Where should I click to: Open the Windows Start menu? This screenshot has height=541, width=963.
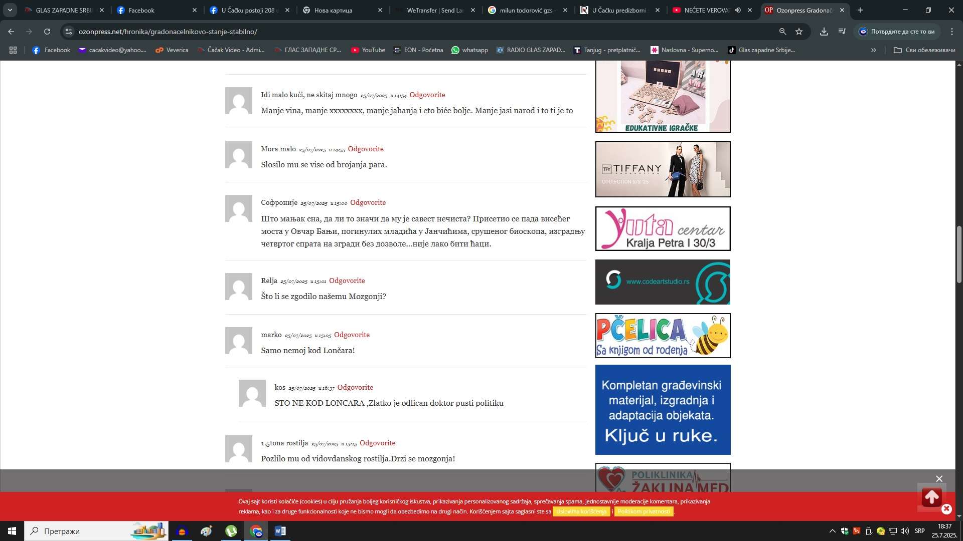[12, 531]
